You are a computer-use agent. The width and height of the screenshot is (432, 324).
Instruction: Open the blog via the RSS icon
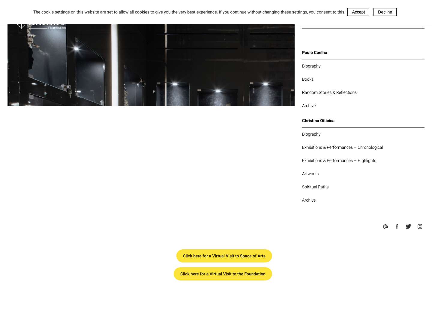pos(385,226)
